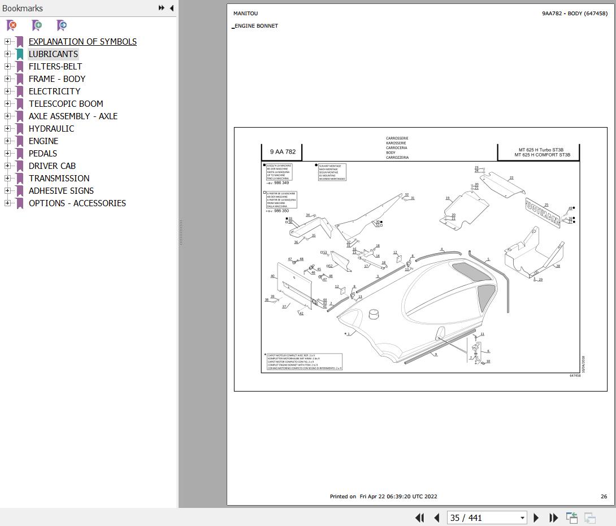Open the page number dropdown arrow

522,518
